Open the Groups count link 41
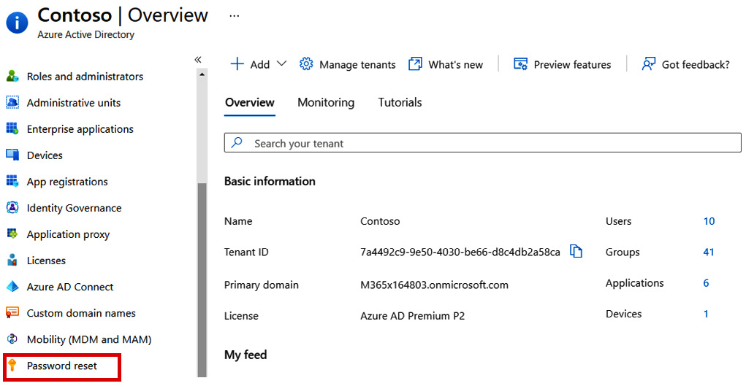Screen dimensions: 746x386 click(x=709, y=252)
